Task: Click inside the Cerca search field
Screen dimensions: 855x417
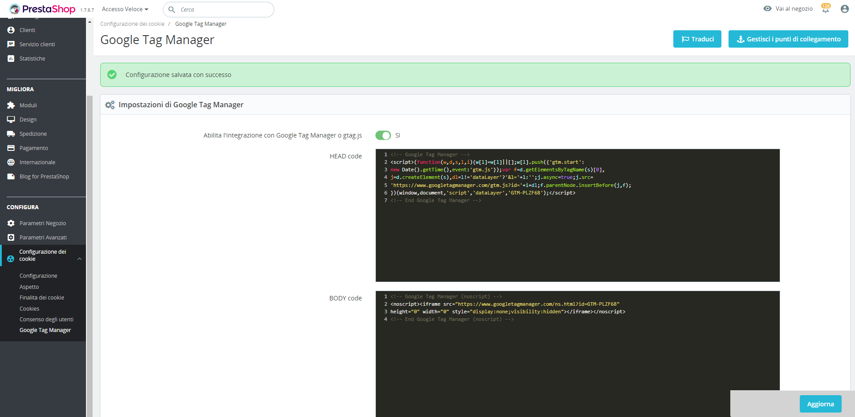Action: 223,10
